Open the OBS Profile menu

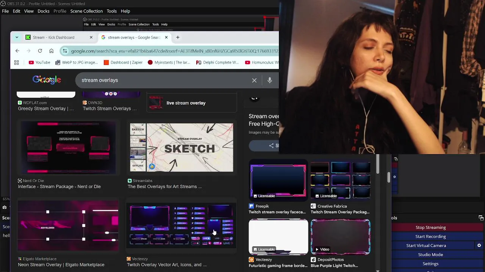pos(60,11)
